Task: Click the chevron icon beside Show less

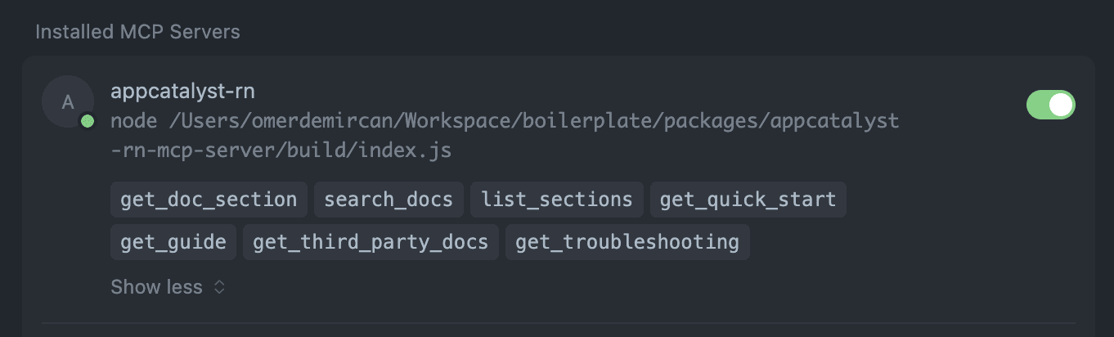Action: 219,287
